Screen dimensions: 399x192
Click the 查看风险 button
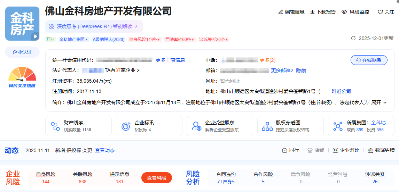pos(157,178)
